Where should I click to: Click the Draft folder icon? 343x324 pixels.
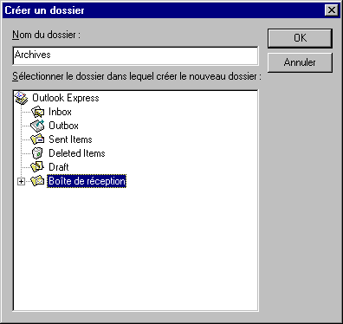click(x=37, y=167)
